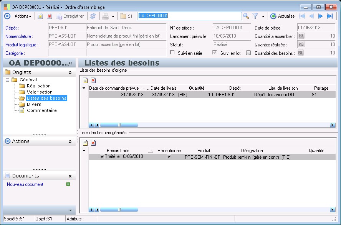
Task: Click the new record icon in toolbar
Action: [40, 16]
